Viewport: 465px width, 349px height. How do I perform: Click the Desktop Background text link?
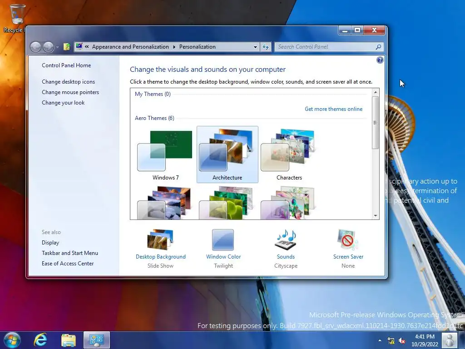coord(160,257)
